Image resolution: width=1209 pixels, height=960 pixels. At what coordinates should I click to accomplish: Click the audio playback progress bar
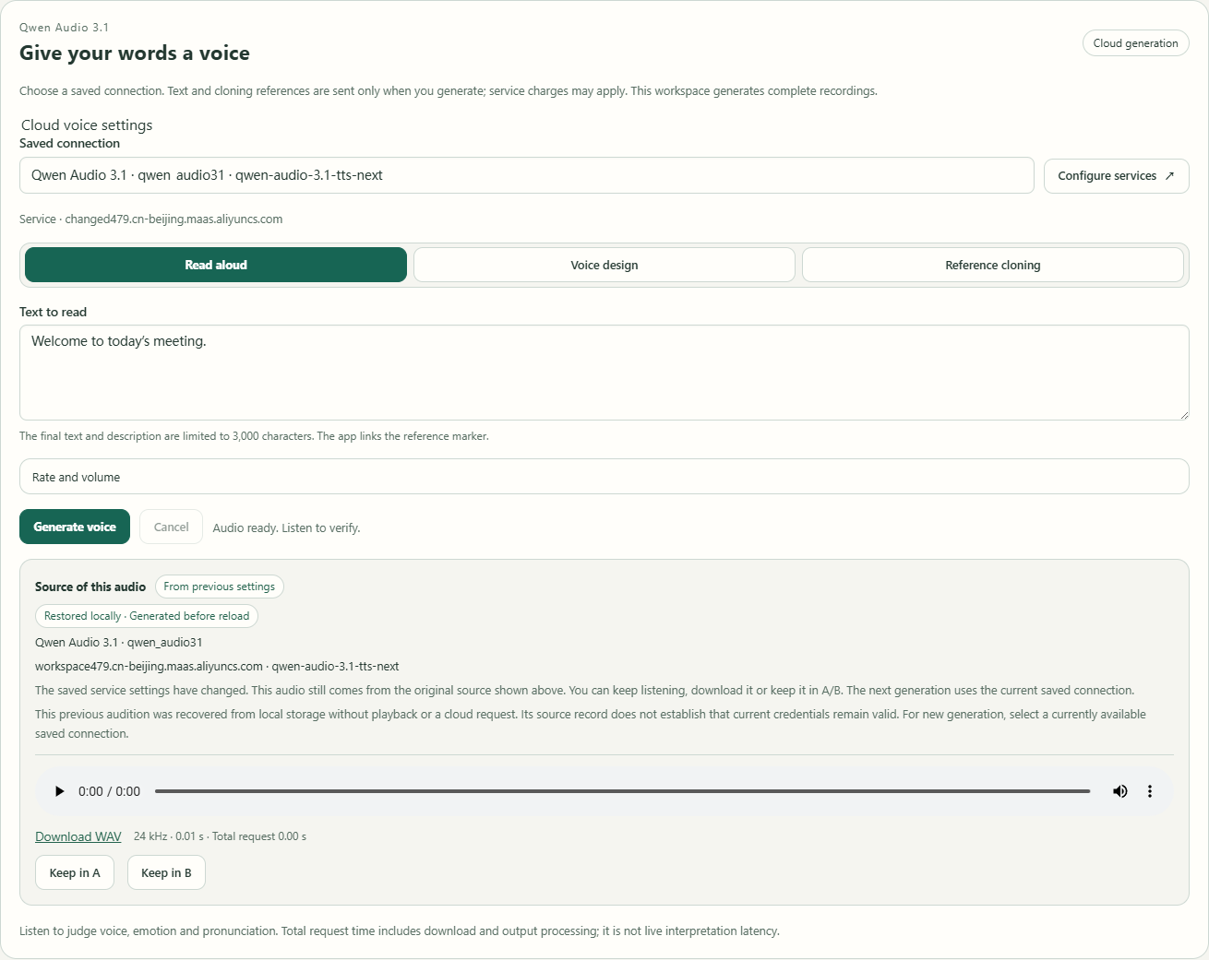point(622,791)
